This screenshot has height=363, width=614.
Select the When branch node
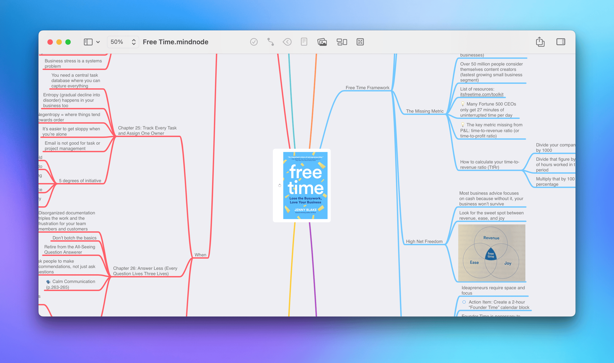(200, 255)
